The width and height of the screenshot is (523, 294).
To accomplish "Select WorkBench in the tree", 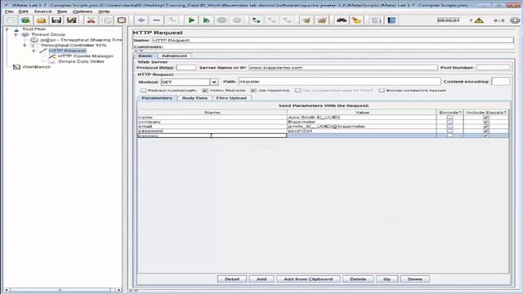I will (36, 67).
